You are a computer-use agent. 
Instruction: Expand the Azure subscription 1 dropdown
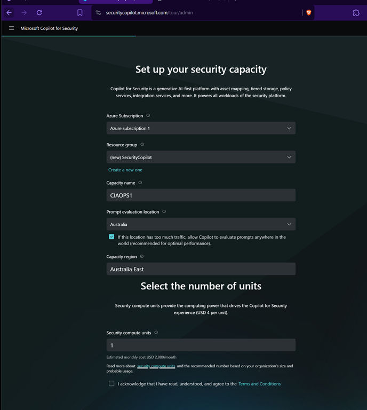click(201, 128)
